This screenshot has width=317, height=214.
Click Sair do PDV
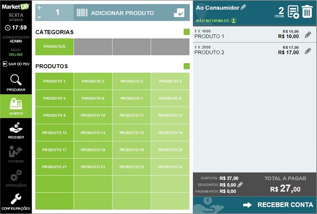tap(16, 64)
